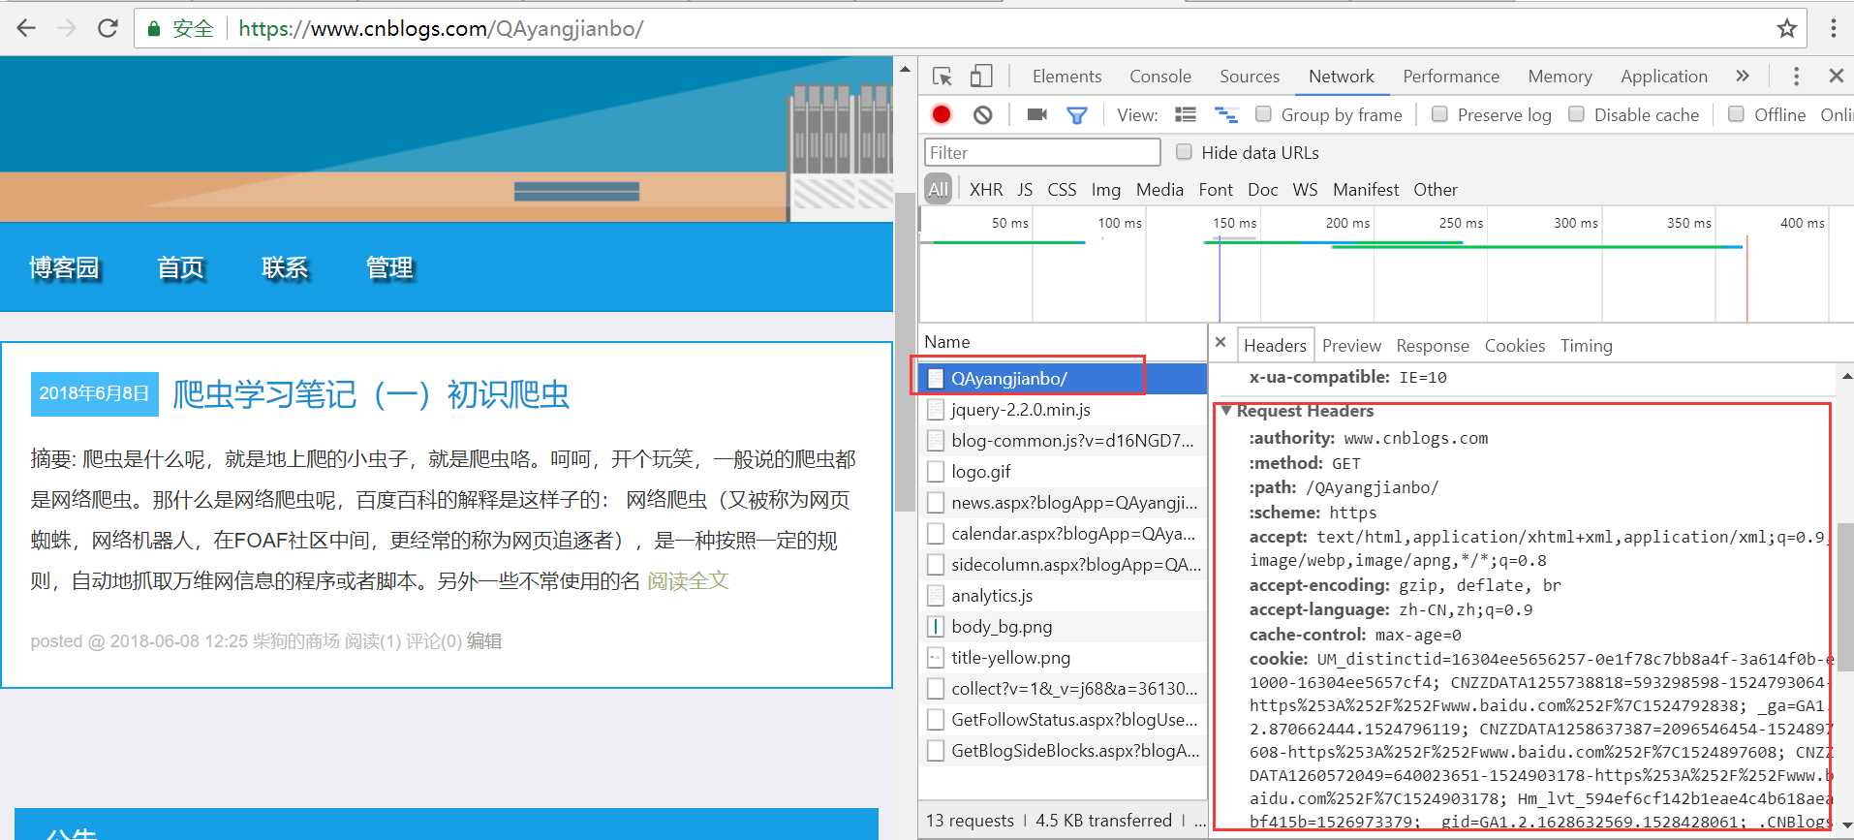Filter requests by All
Image resolution: width=1854 pixels, height=840 pixels.
(939, 189)
